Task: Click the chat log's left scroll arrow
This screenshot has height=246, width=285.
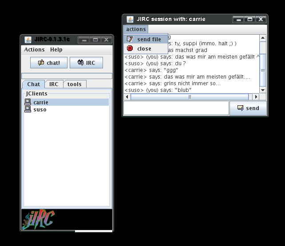Action: tap(127, 97)
